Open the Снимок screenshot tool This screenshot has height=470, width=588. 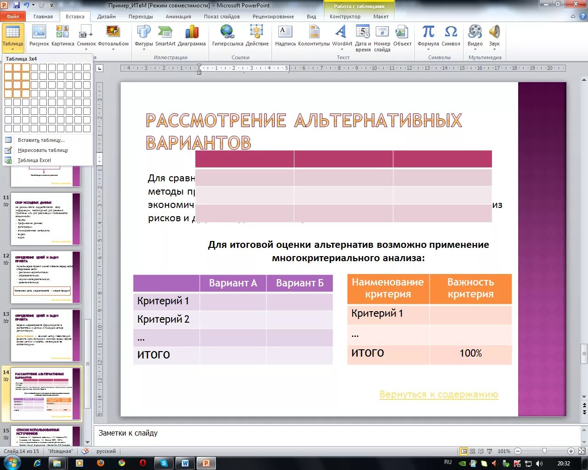86,38
